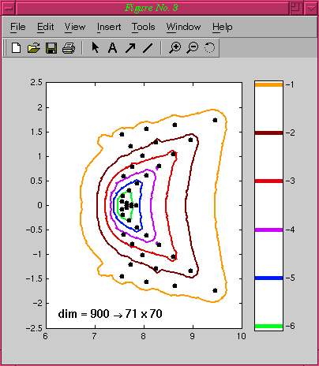The image size is (319, 366).
Task: Click the x-axis label 8
Action: point(143,336)
